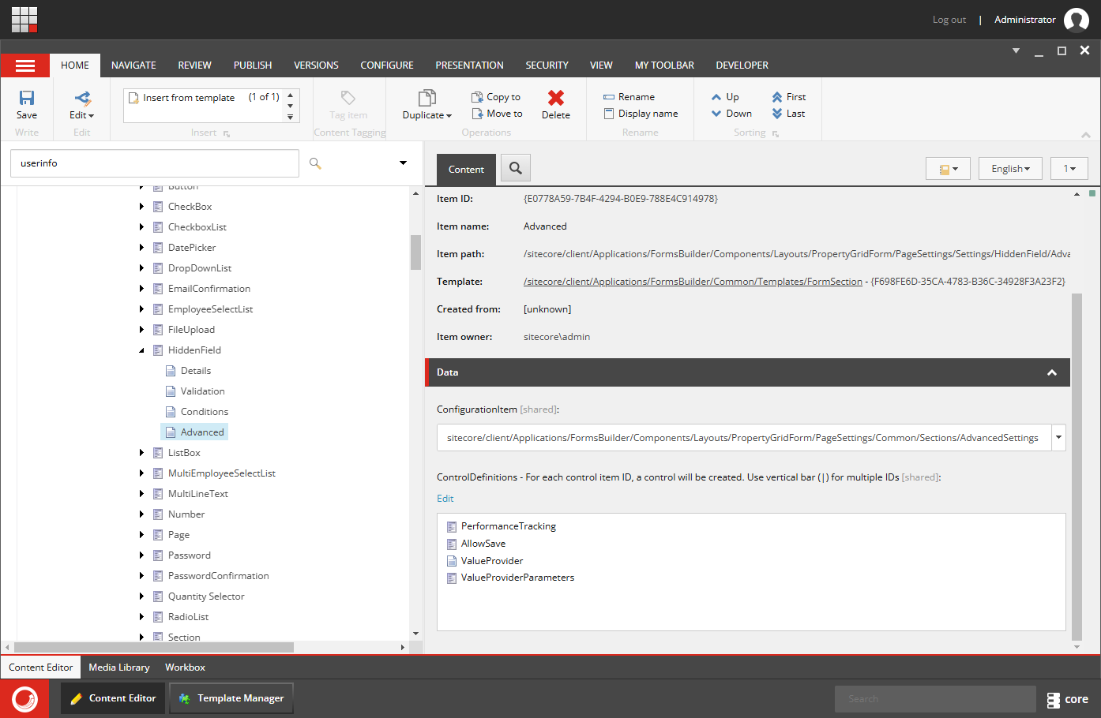Move item Down in sorting
The image size is (1101, 718).
point(731,114)
